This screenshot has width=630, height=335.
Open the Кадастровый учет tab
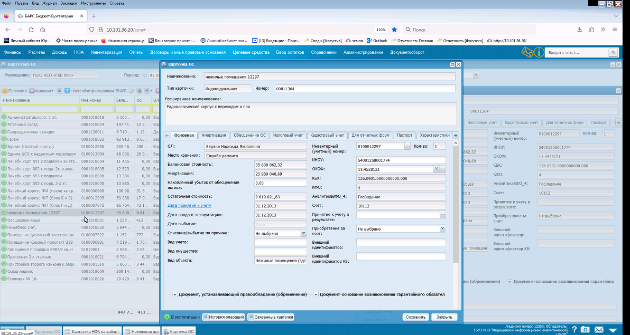pos(328,135)
